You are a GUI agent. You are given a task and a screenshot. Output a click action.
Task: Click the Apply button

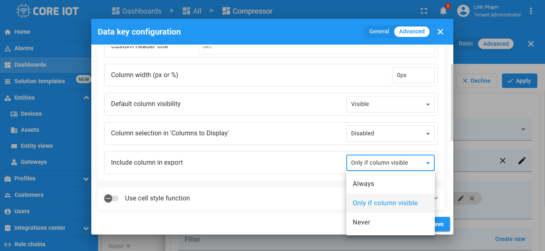point(519,81)
